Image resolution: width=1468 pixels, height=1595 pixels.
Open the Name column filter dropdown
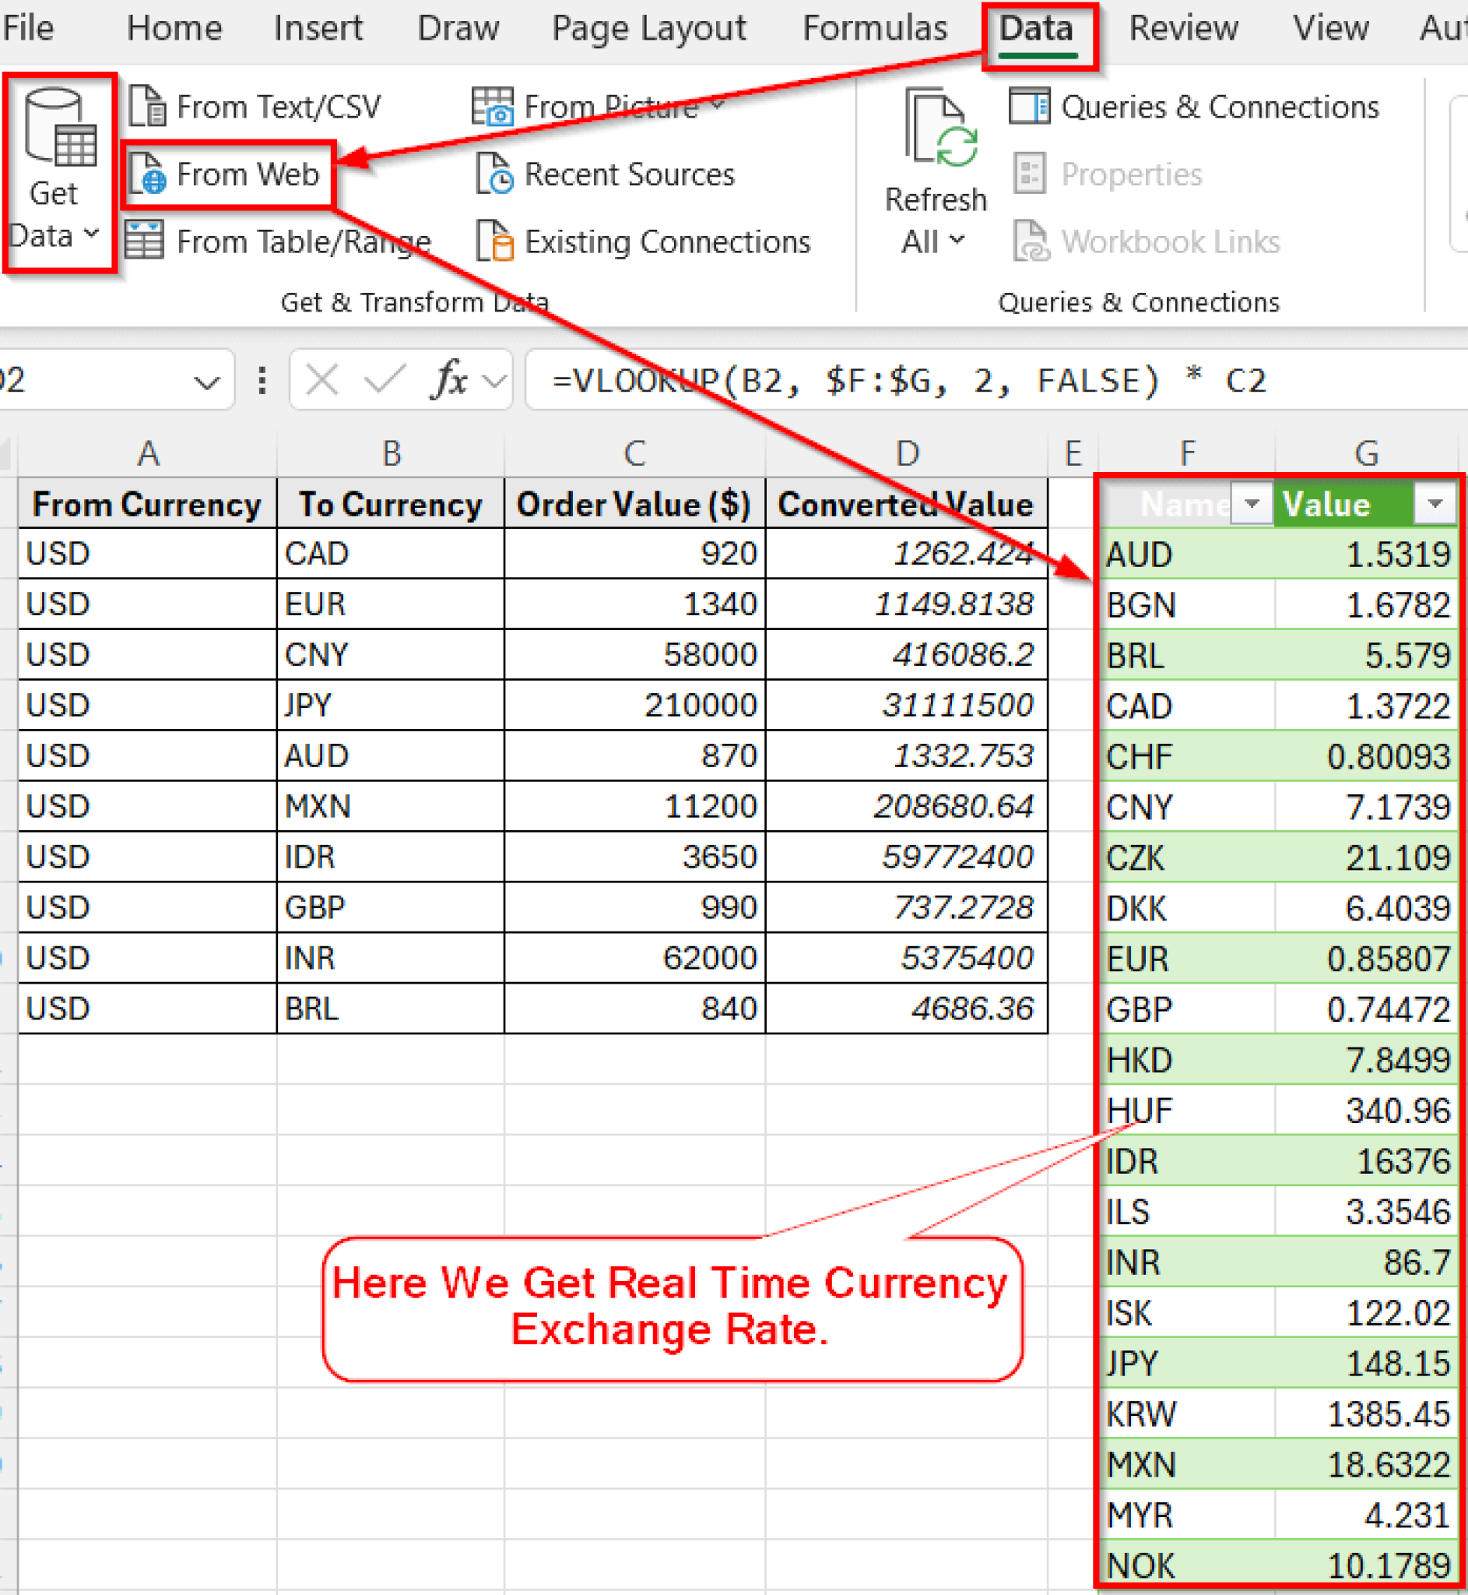[x=1251, y=503]
